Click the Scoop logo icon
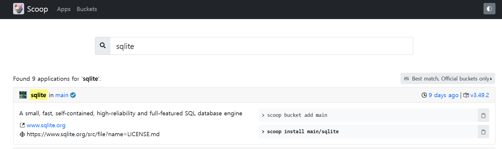Viewport: 502px width, 149px height. 18,9
